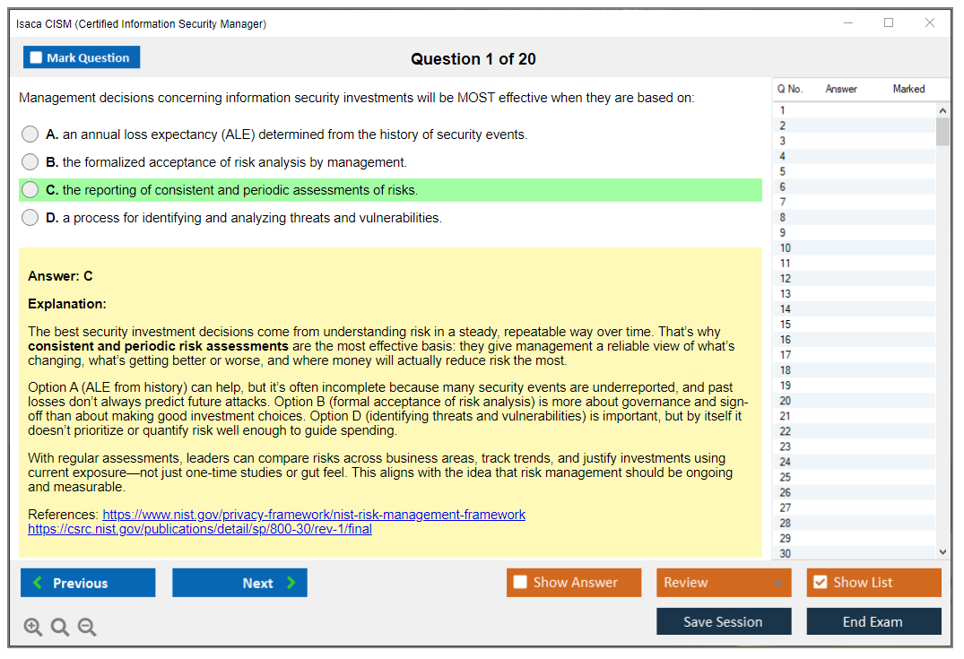This screenshot has height=659, width=964.
Task: Click the green left chevron on Previous
Action: pyautogui.click(x=37, y=583)
